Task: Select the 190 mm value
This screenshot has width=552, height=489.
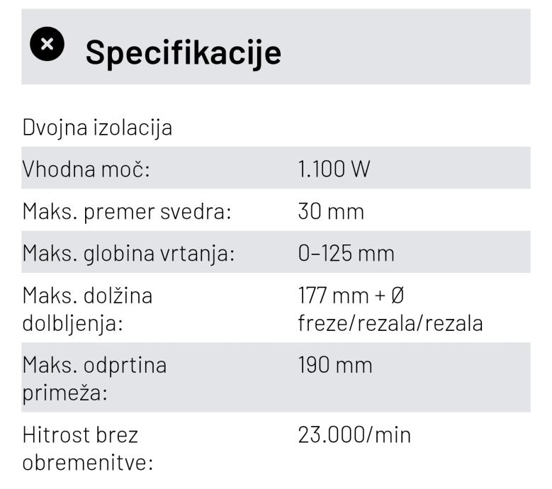Action: 335,365
